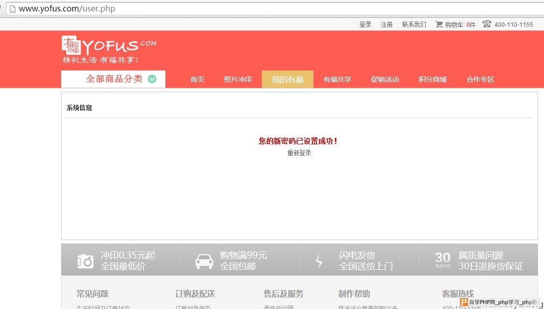Click the 登录 link at top

pos(365,25)
